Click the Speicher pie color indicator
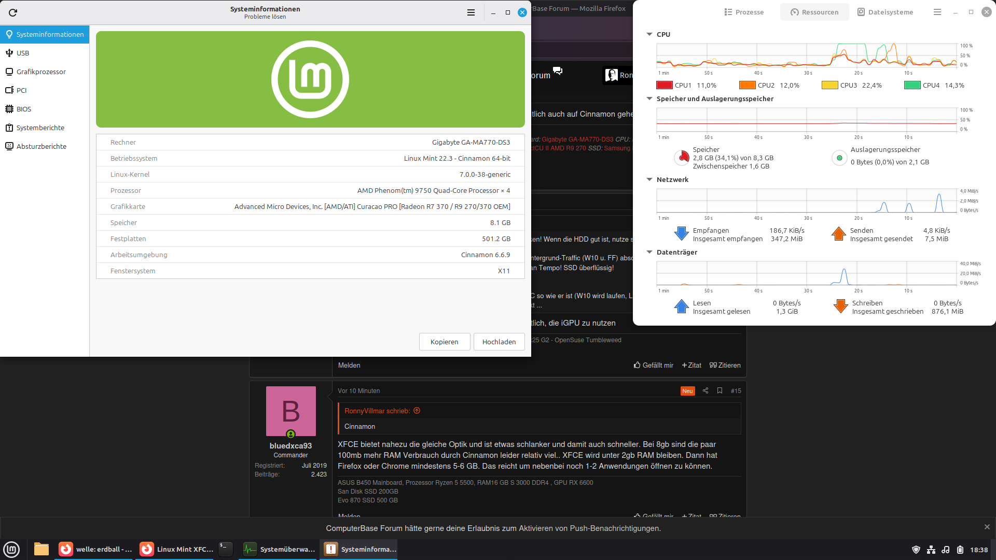Screen dimensions: 996x560 tap(682, 158)
